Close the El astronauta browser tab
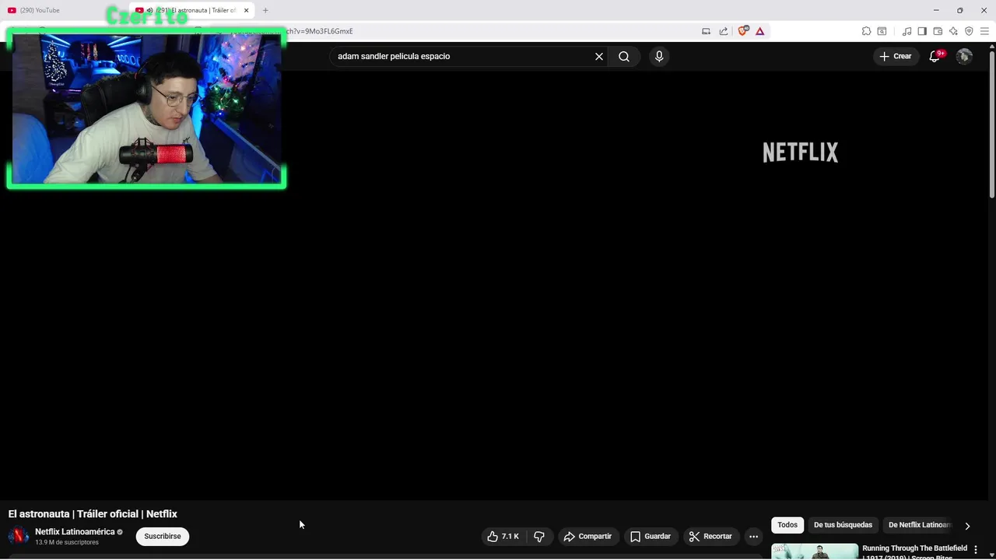 pyautogui.click(x=246, y=10)
